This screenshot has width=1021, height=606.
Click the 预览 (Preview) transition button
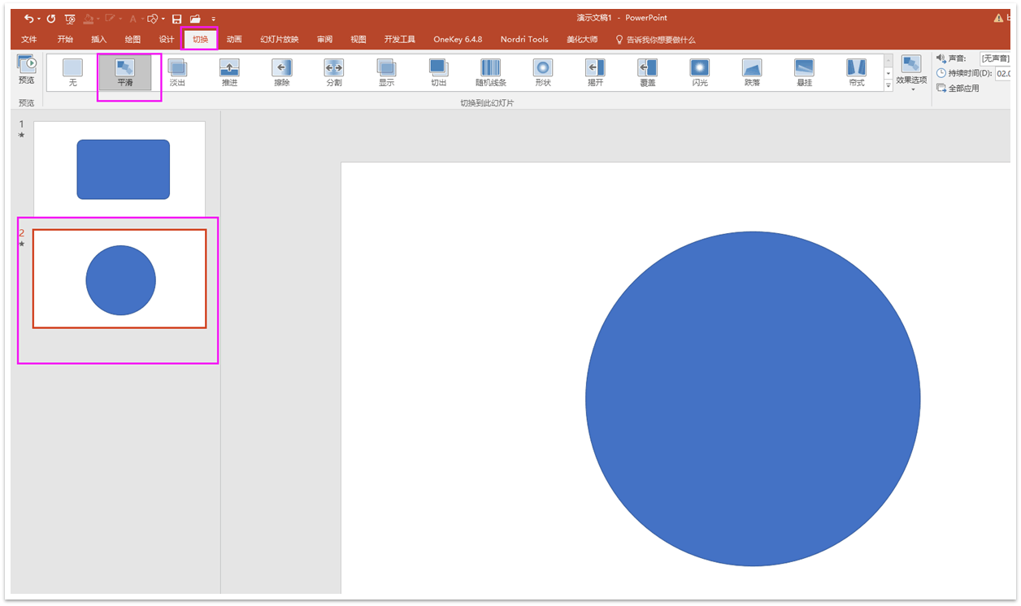(26, 72)
